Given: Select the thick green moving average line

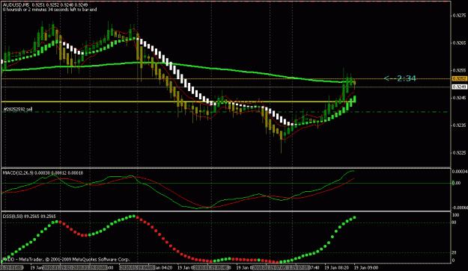Looking at the screenshot, I should click(179, 64).
